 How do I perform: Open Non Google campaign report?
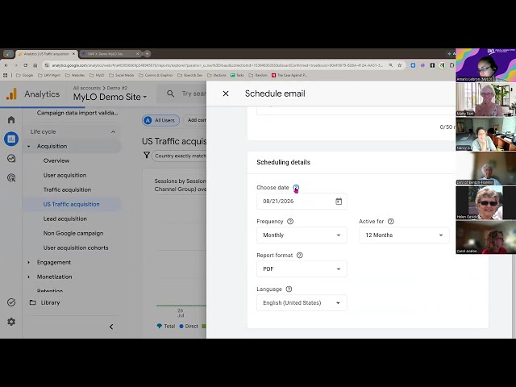[x=73, y=233]
